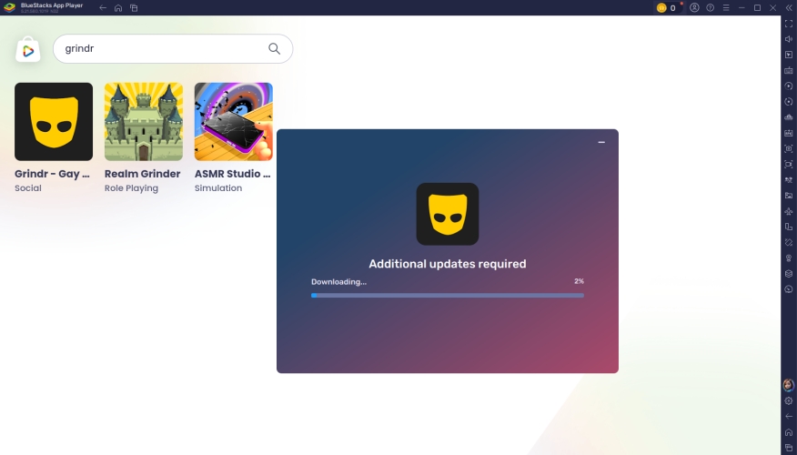797x455 pixels.
Task: Click the back arrow in the title bar
Action: [x=103, y=7]
